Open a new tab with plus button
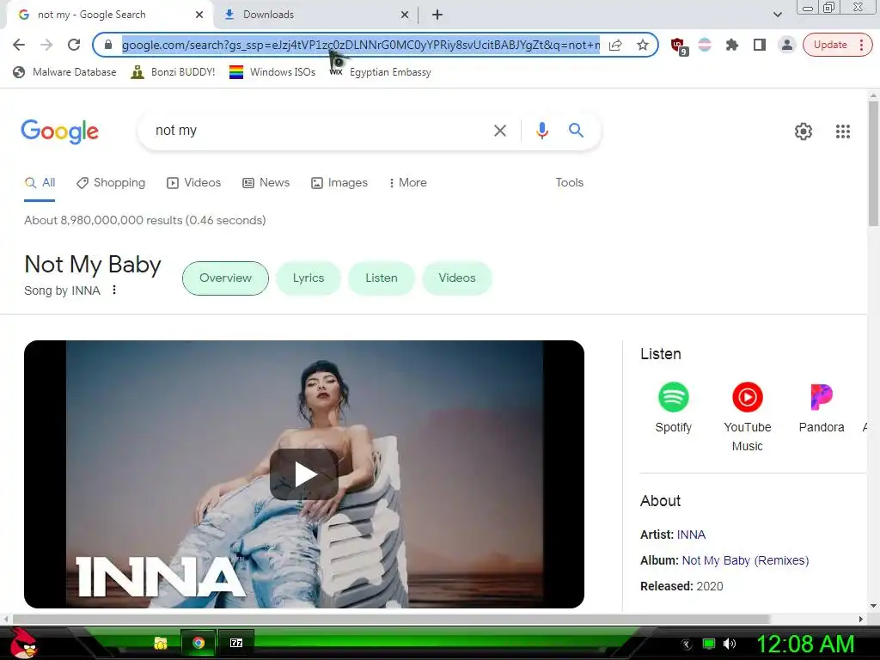Image resolution: width=880 pixels, height=660 pixels. [x=437, y=15]
